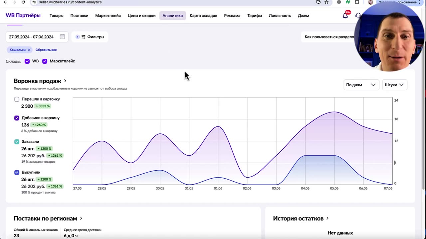This screenshot has width=426, height=239.
Task: Click the browser address bar URL
Action: click(x=70, y=2)
